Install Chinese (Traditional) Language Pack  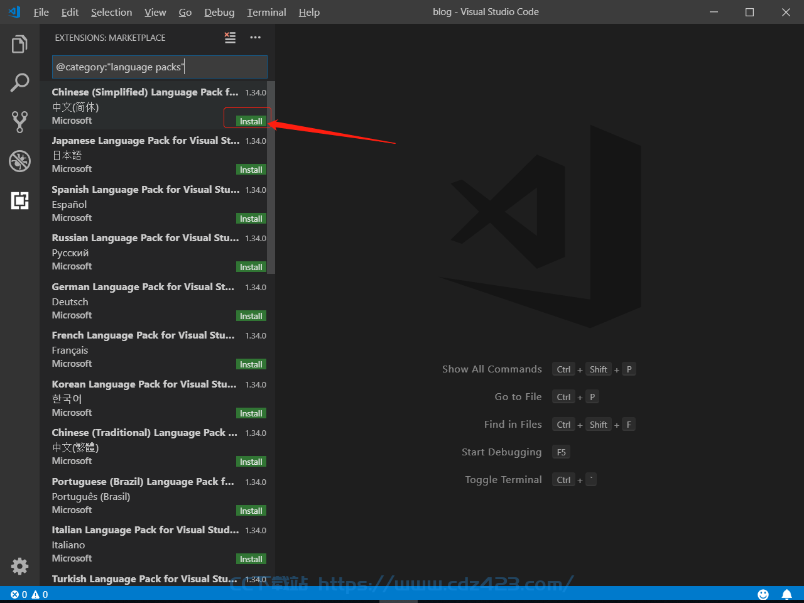[251, 462]
